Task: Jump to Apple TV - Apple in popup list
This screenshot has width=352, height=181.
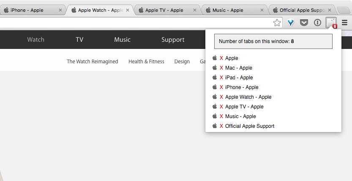Action: [x=244, y=107]
